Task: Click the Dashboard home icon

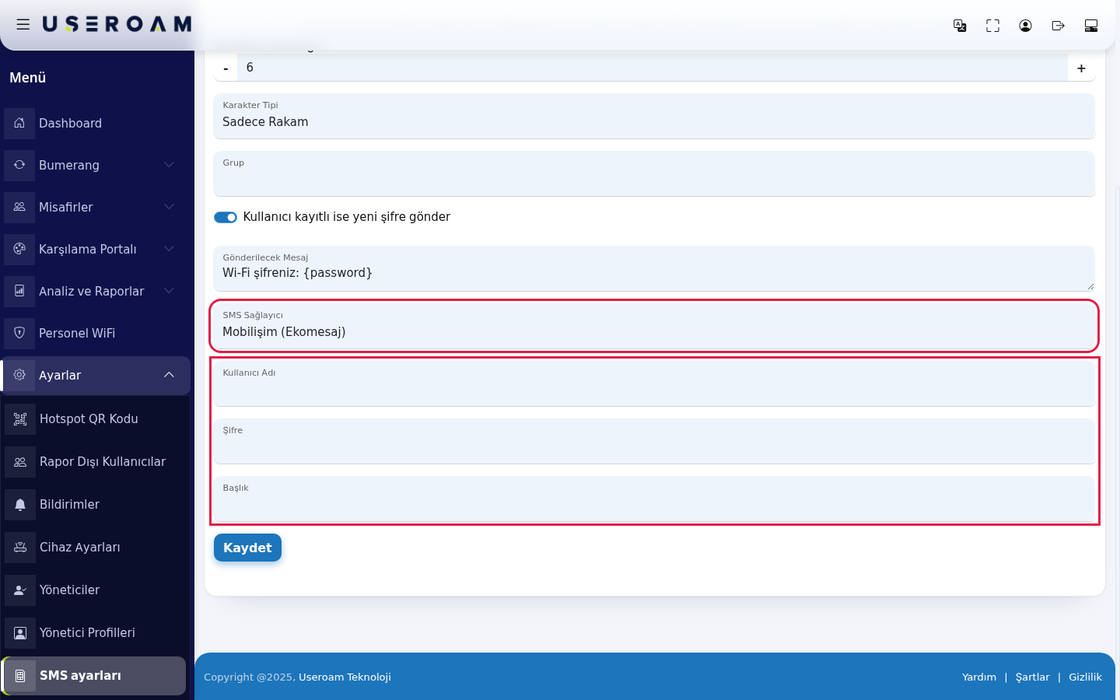Action: [x=19, y=123]
